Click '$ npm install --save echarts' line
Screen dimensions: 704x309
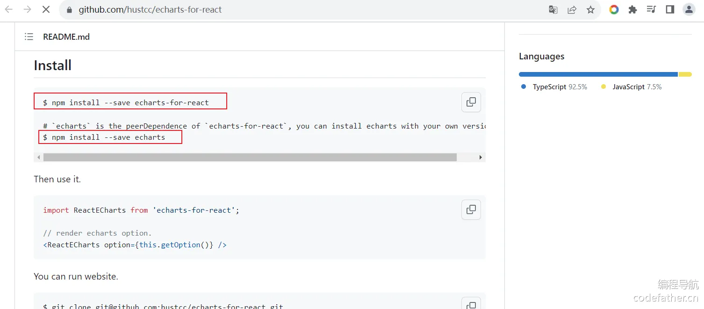pyautogui.click(x=104, y=137)
